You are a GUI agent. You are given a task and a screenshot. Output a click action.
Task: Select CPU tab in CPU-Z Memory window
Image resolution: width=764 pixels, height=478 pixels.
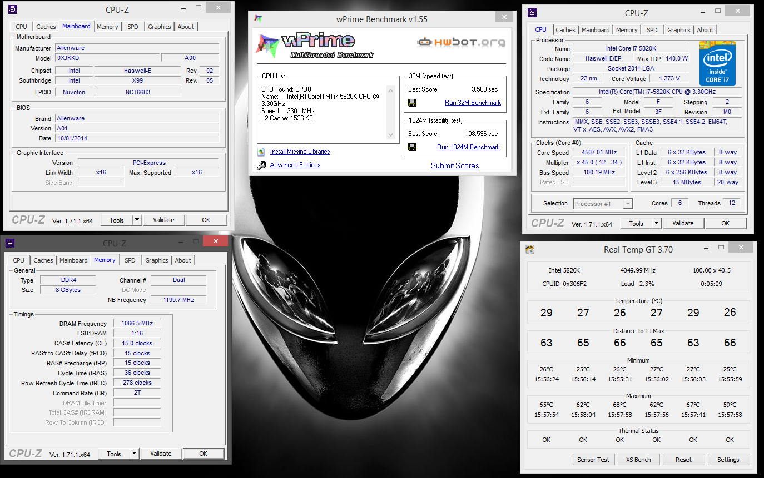click(19, 260)
